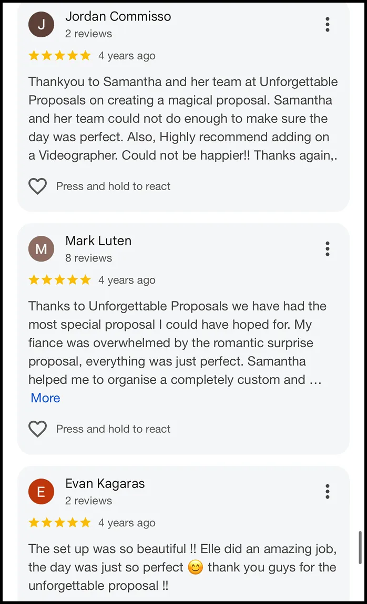Open Evan Kagaras's profile name link
Screen dimensions: 367x604
(105, 483)
